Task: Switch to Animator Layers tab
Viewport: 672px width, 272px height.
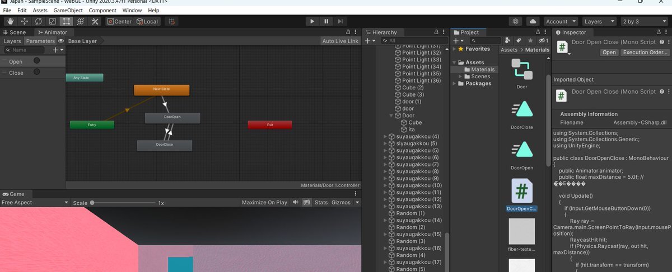Action: point(12,41)
